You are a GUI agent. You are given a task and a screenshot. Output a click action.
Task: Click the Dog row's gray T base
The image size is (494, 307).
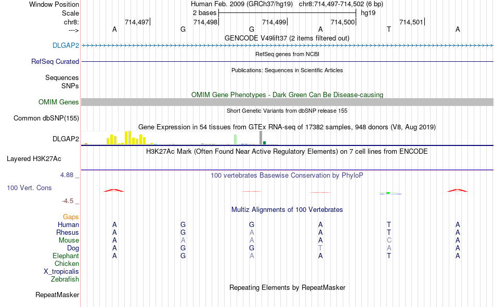tap(320, 248)
